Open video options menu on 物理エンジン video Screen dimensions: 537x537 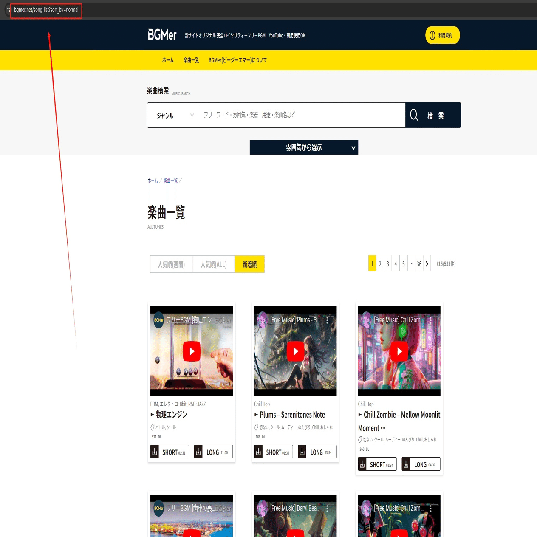click(x=223, y=320)
